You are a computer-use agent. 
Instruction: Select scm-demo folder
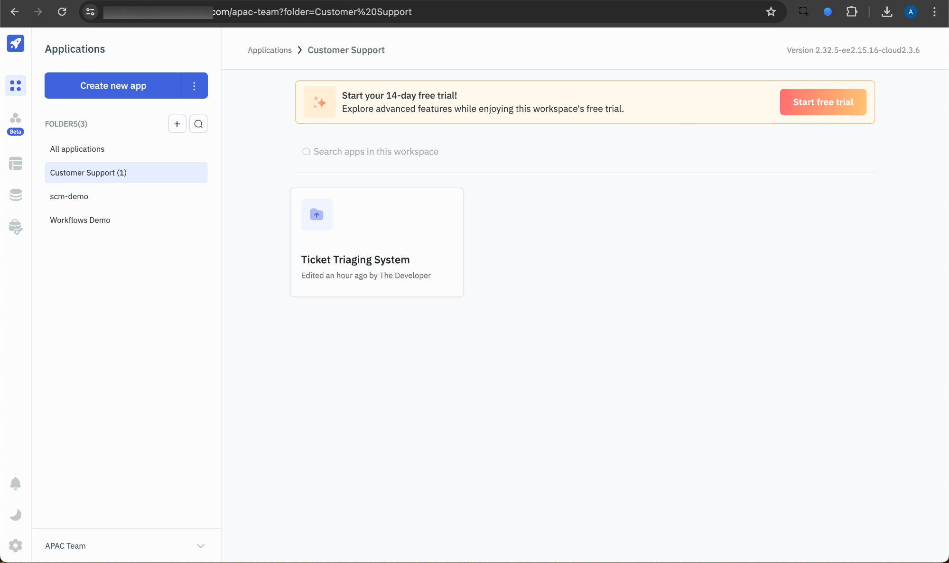126,196
